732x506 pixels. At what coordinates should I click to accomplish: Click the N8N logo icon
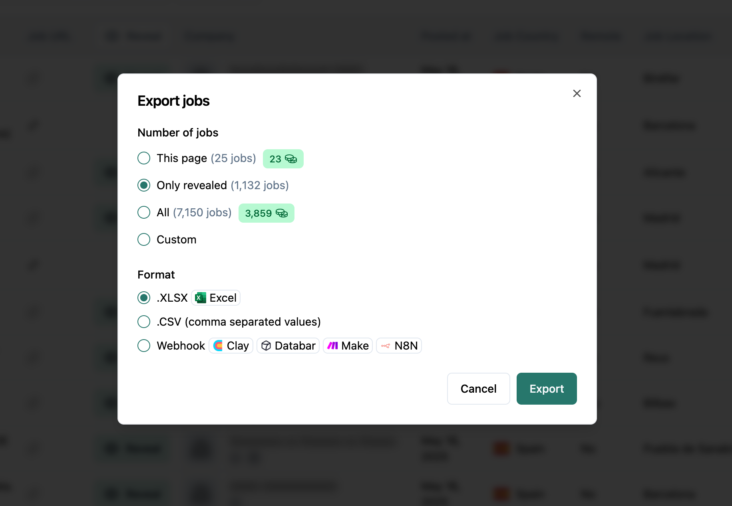click(x=386, y=346)
